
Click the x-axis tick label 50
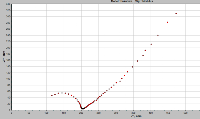29,113
